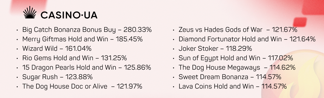Select The Dog House Megaways entry
The width and height of the screenshot is (324, 98).
tap(237, 67)
